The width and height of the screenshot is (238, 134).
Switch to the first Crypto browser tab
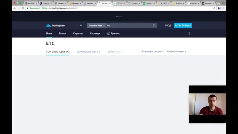[46, 3]
